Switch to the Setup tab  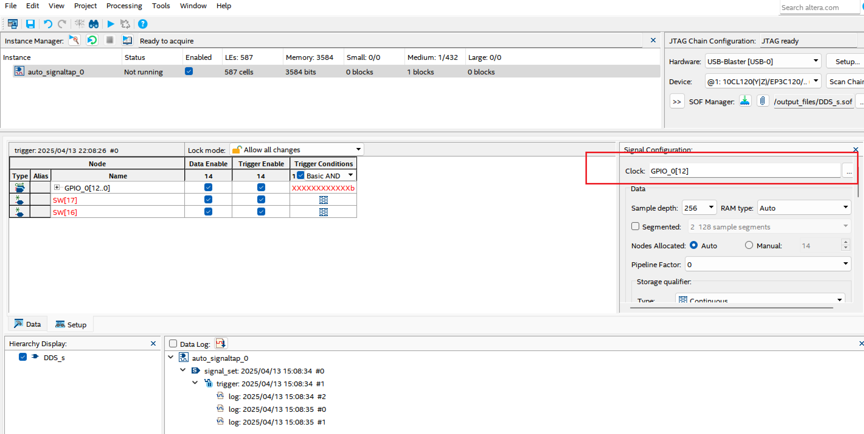pos(71,324)
